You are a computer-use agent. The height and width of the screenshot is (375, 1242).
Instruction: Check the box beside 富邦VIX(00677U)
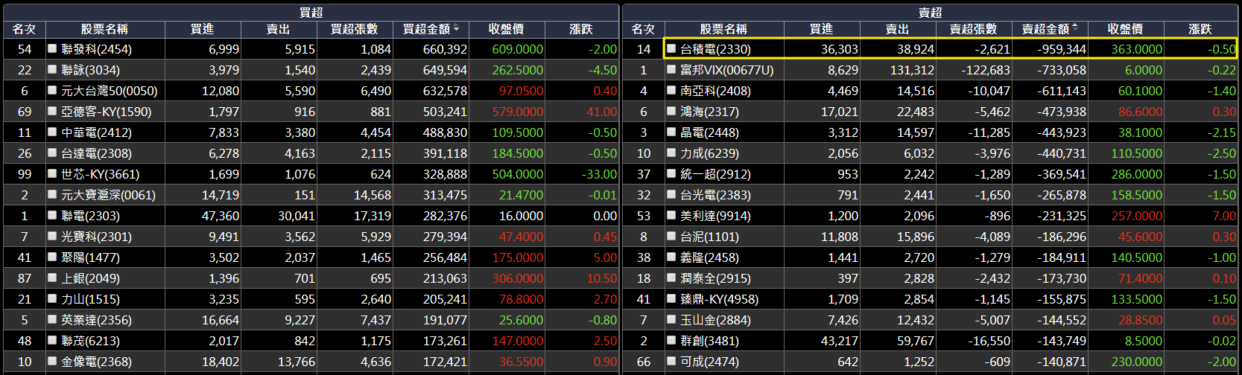click(x=671, y=69)
